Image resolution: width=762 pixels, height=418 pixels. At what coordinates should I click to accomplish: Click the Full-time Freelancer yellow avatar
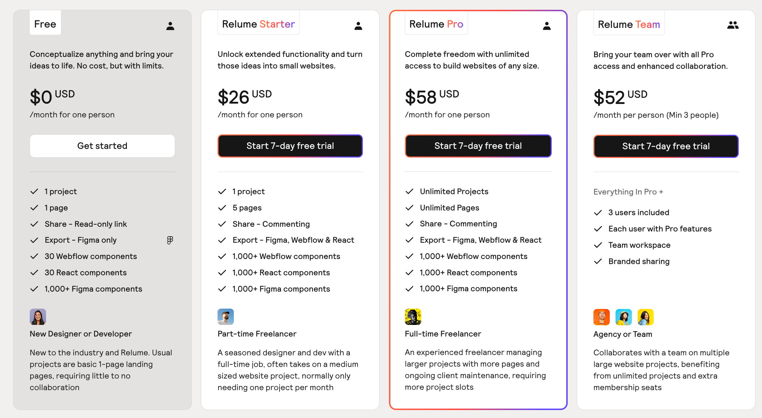[413, 317]
